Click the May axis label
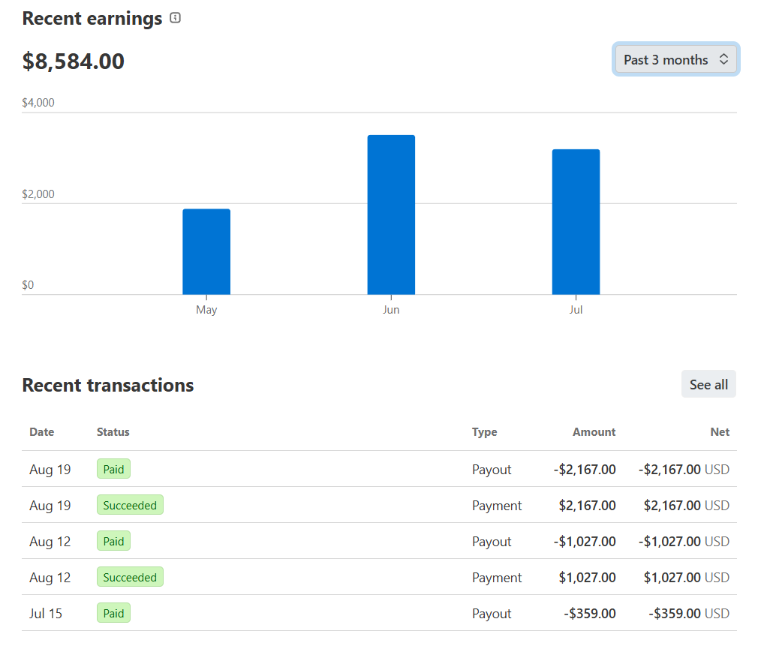Viewport: 767px width, 649px height. coord(206,310)
